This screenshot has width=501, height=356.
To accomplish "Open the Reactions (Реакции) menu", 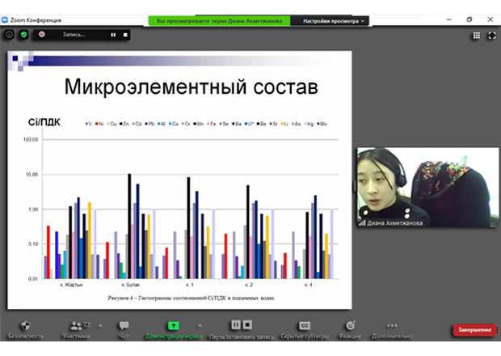I will point(350,325).
